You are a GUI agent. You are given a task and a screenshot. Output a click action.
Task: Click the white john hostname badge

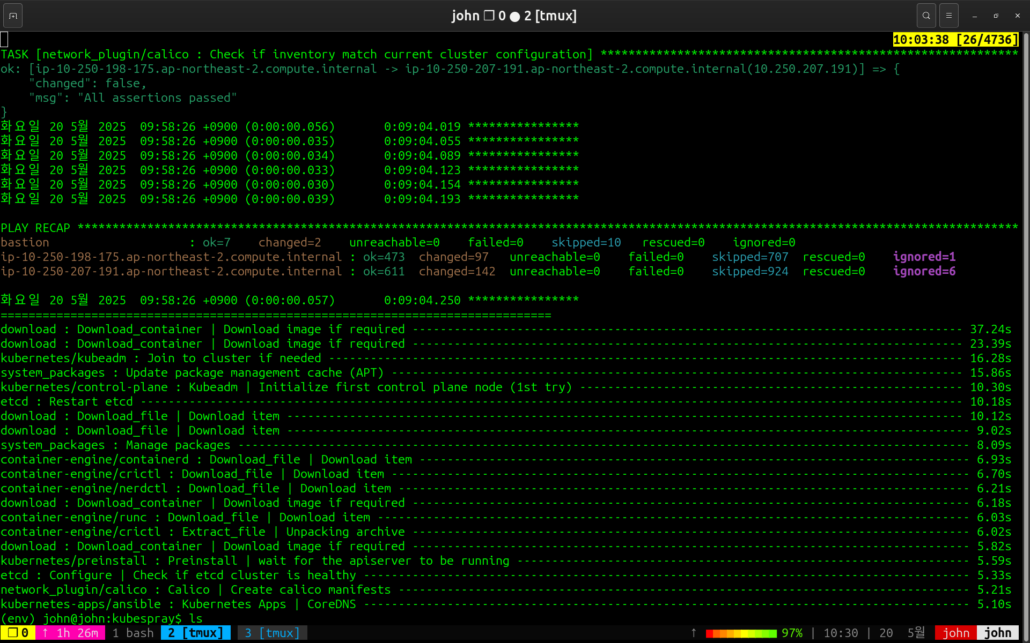[x=997, y=633]
